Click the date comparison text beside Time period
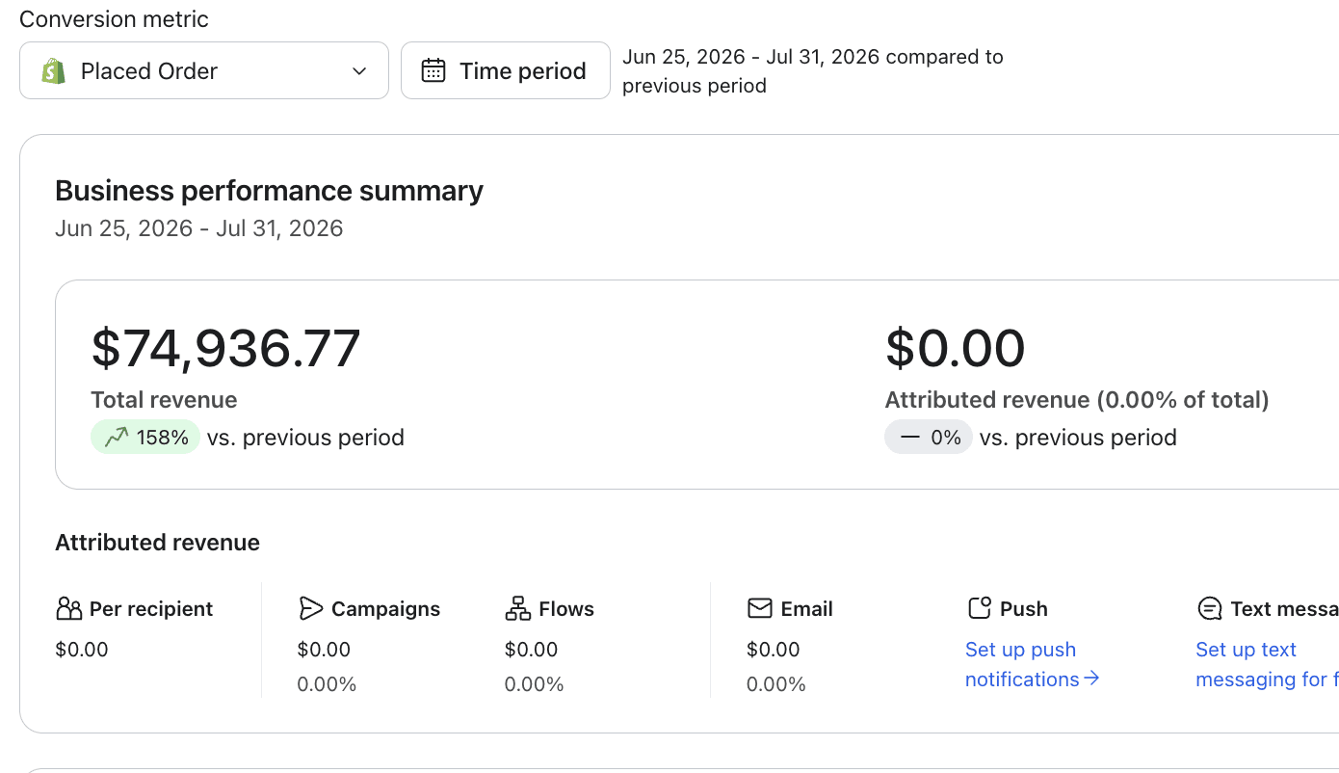This screenshot has height=773, width=1339. click(x=813, y=71)
